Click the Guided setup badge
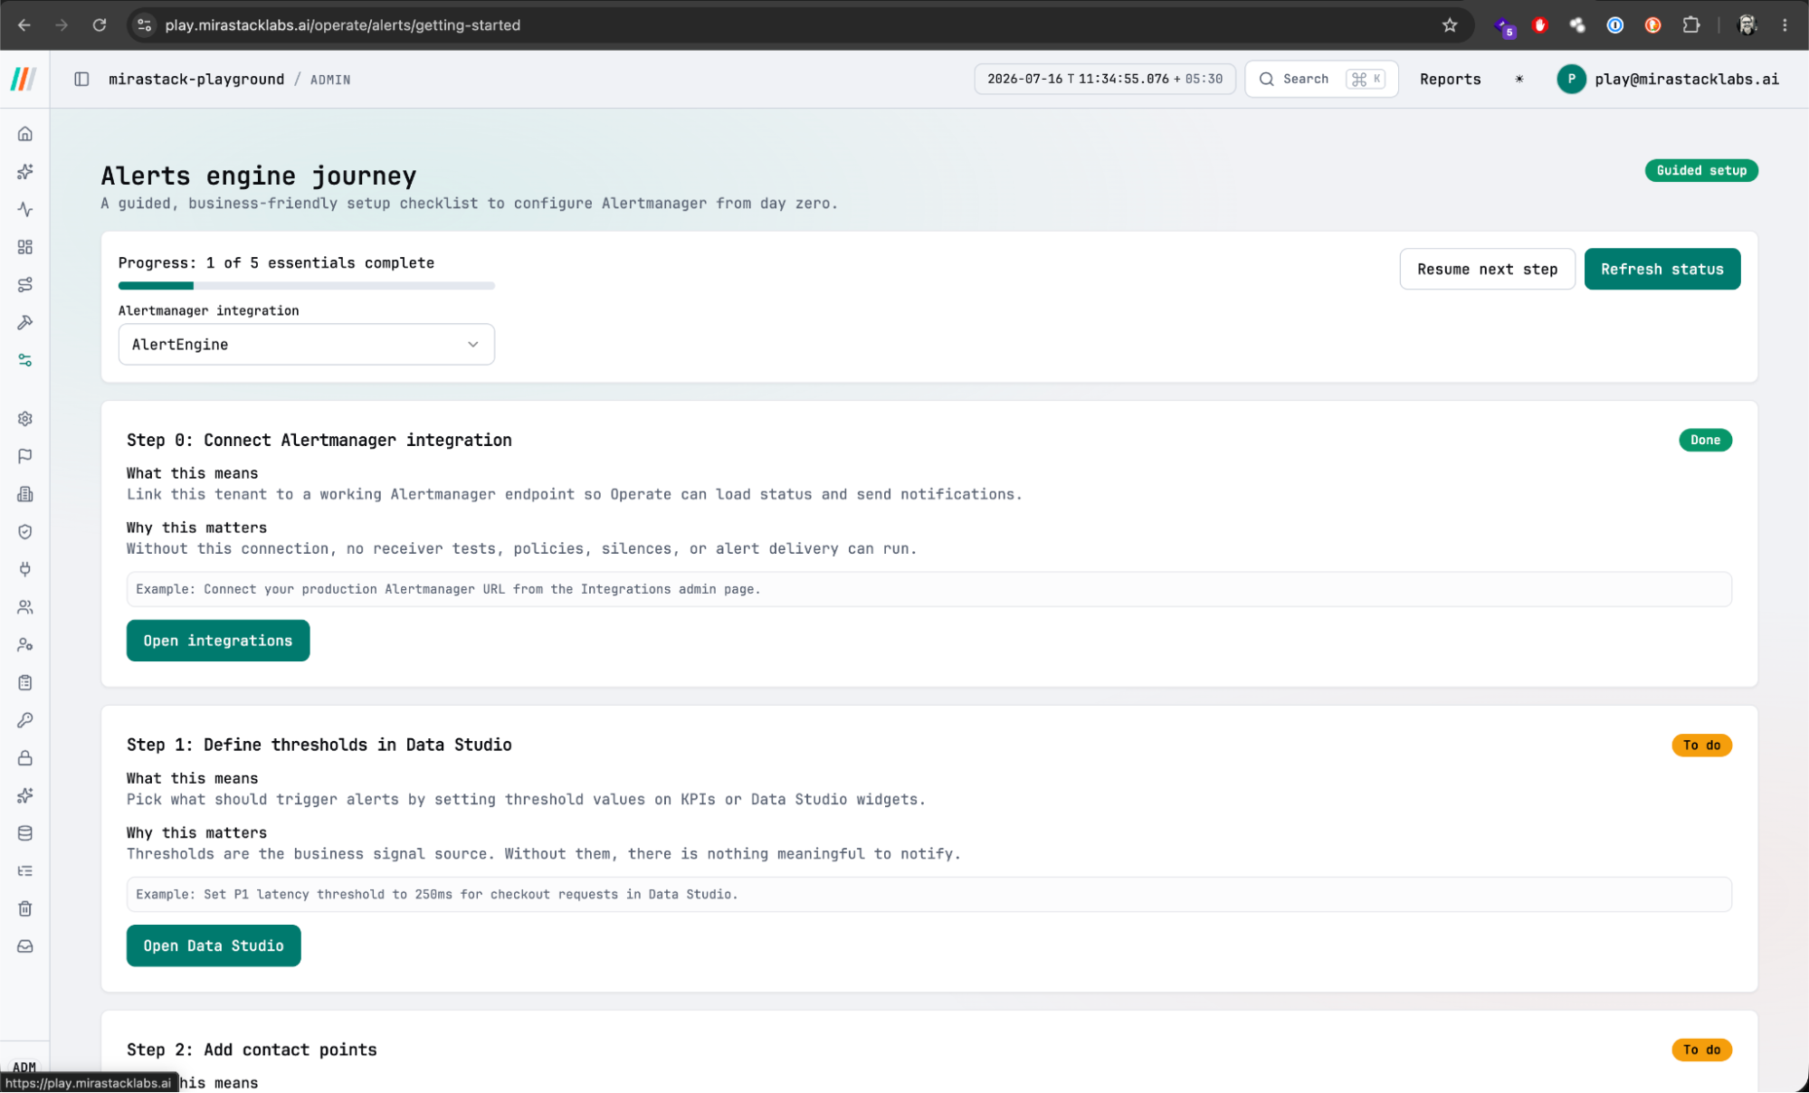 [x=1700, y=171]
